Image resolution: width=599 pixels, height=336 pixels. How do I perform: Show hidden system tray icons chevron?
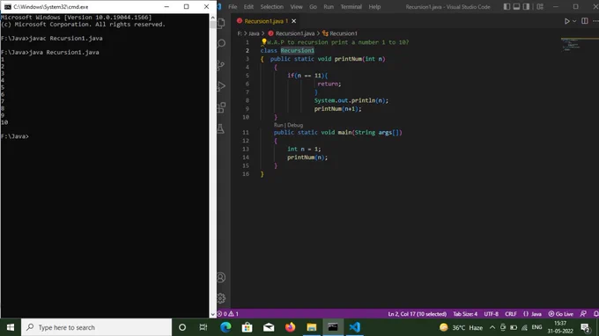[492, 327]
